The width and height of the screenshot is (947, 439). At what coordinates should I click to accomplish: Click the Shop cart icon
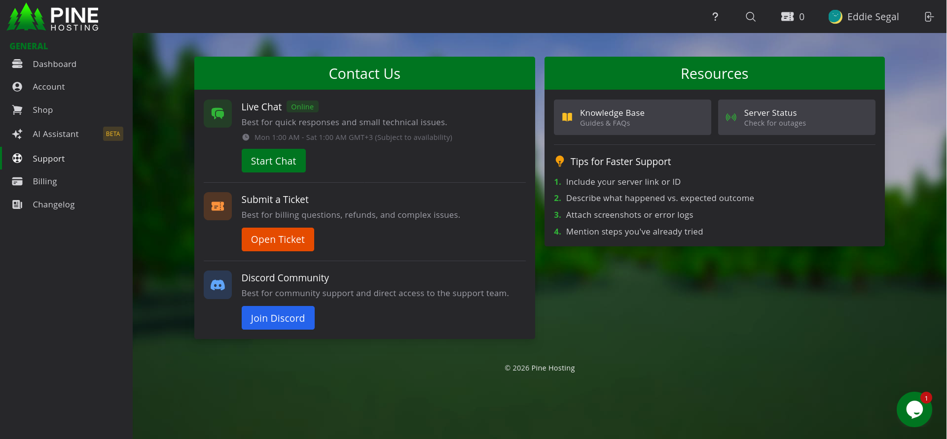click(x=17, y=110)
